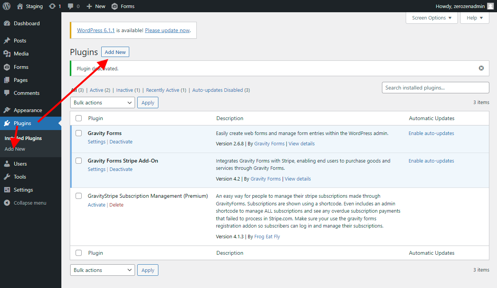The width and height of the screenshot is (497, 288).
Task: Click the Appearance brush icon in sidebar
Action: pyautogui.click(x=7, y=110)
